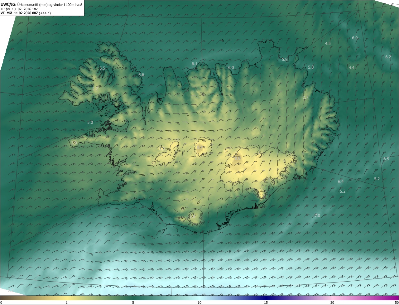Select the 2.7 value label in east Iceland
The width and height of the screenshot is (399, 305).
[x=305, y=97]
